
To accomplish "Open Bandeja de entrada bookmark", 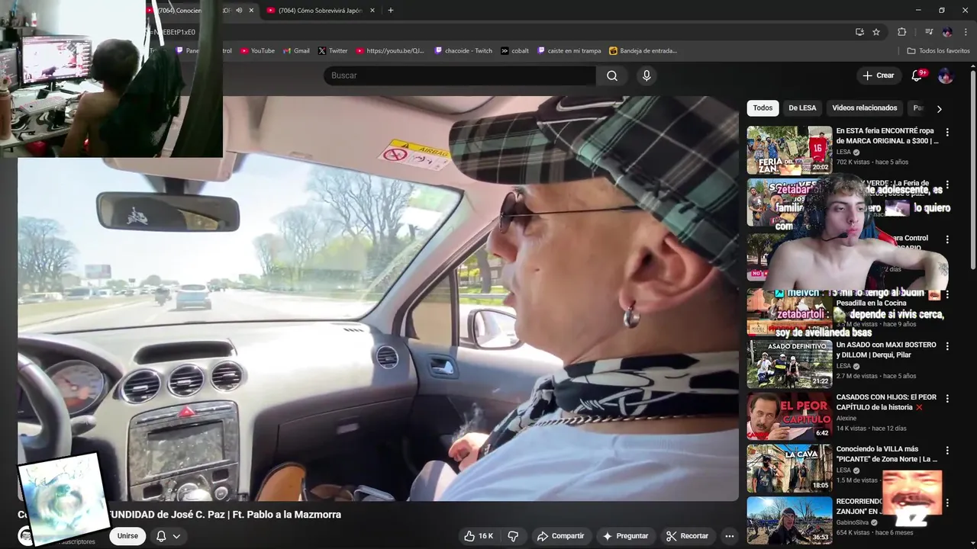I will (x=643, y=51).
